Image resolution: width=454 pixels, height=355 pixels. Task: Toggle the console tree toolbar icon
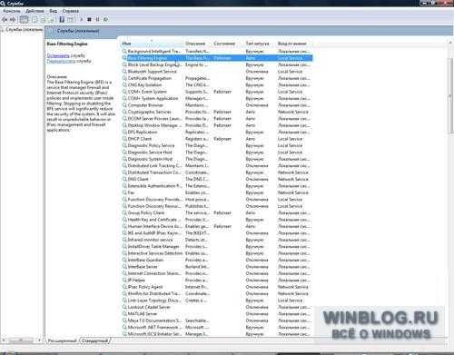24,20
